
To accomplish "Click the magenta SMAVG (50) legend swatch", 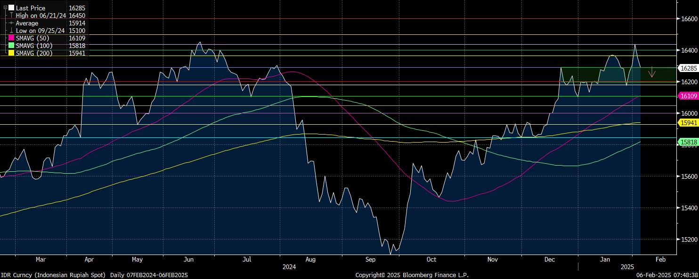I will pos(11,38).
